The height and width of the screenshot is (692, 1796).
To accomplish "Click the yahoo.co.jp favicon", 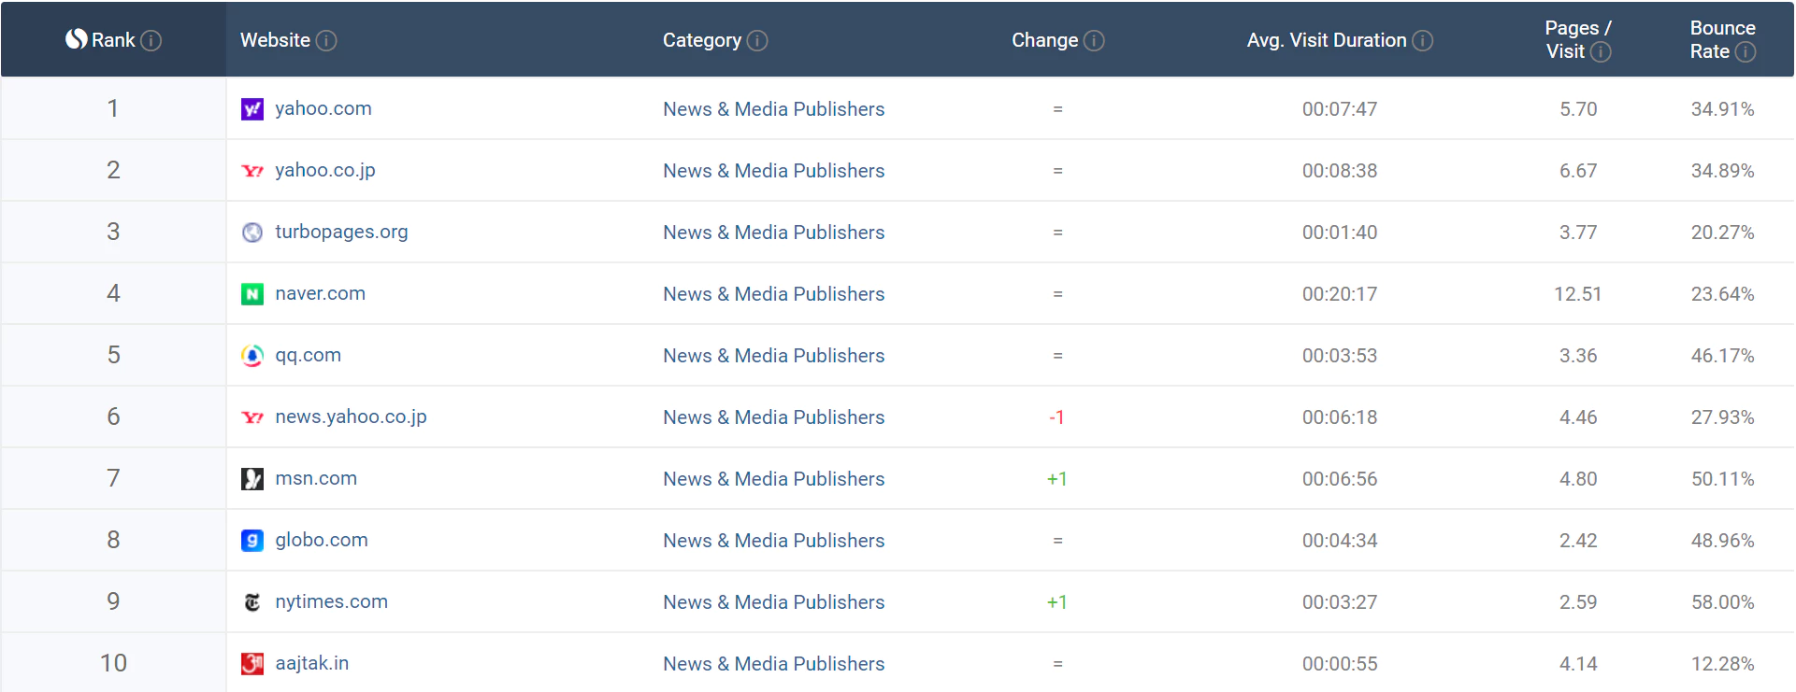I will [x=252, y=171].
